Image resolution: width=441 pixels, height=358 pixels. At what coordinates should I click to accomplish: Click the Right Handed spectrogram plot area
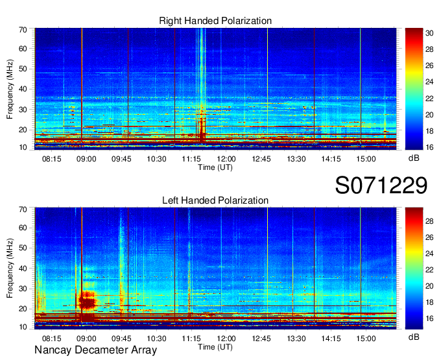point(215,89)
